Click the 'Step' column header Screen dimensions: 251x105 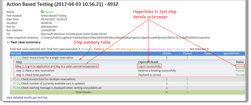click(x=19, y=62)
